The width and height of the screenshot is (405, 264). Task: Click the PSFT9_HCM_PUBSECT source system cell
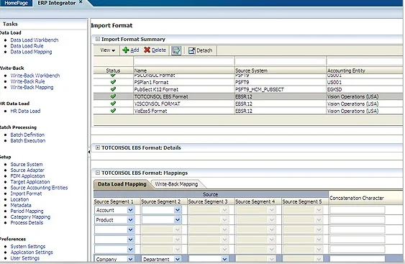click(259, 89)
